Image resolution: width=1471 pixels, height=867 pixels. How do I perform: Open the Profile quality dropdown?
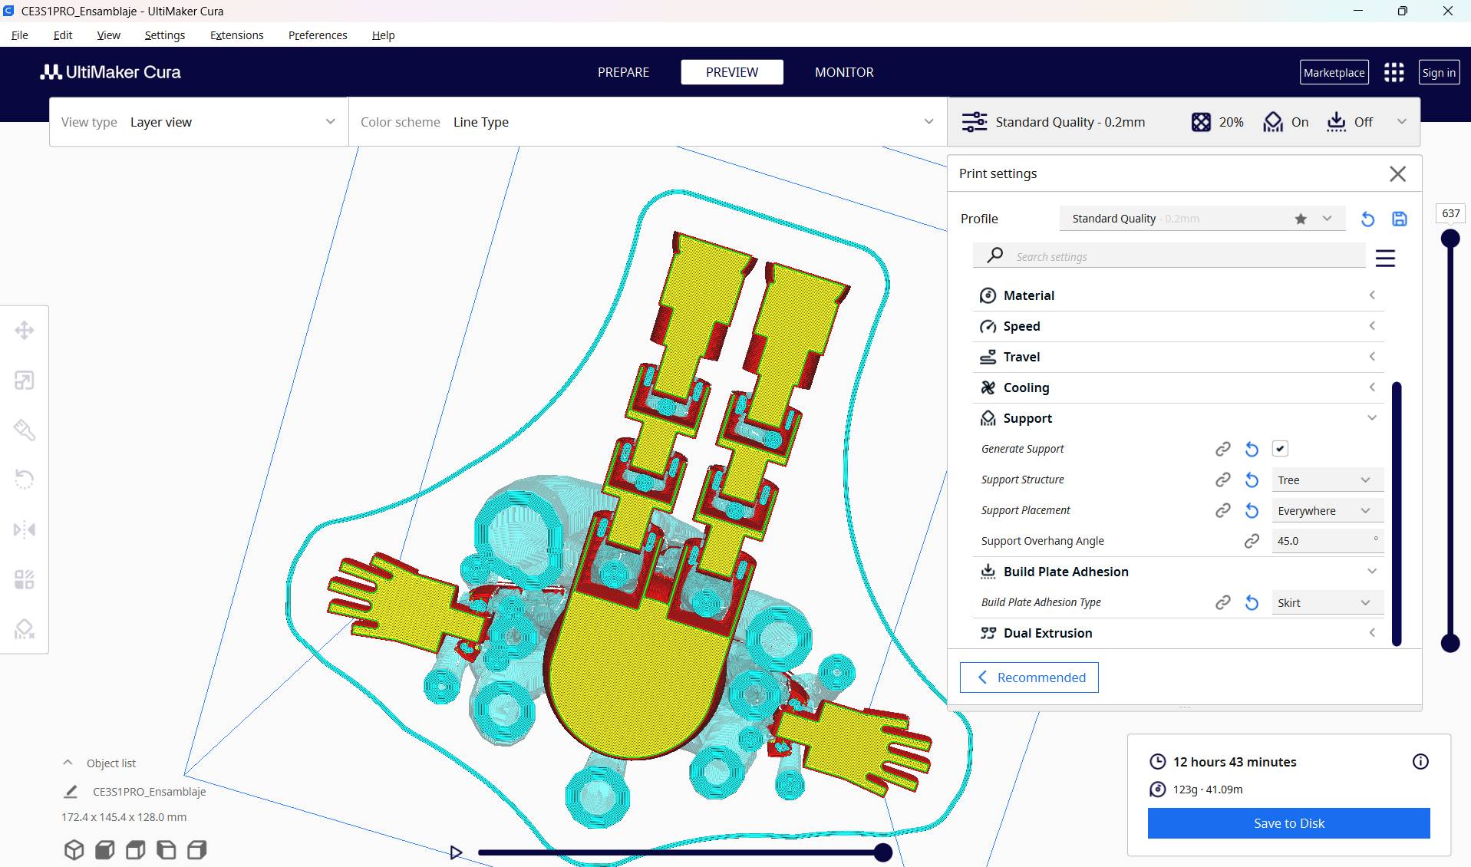(x=1202, y=219)
